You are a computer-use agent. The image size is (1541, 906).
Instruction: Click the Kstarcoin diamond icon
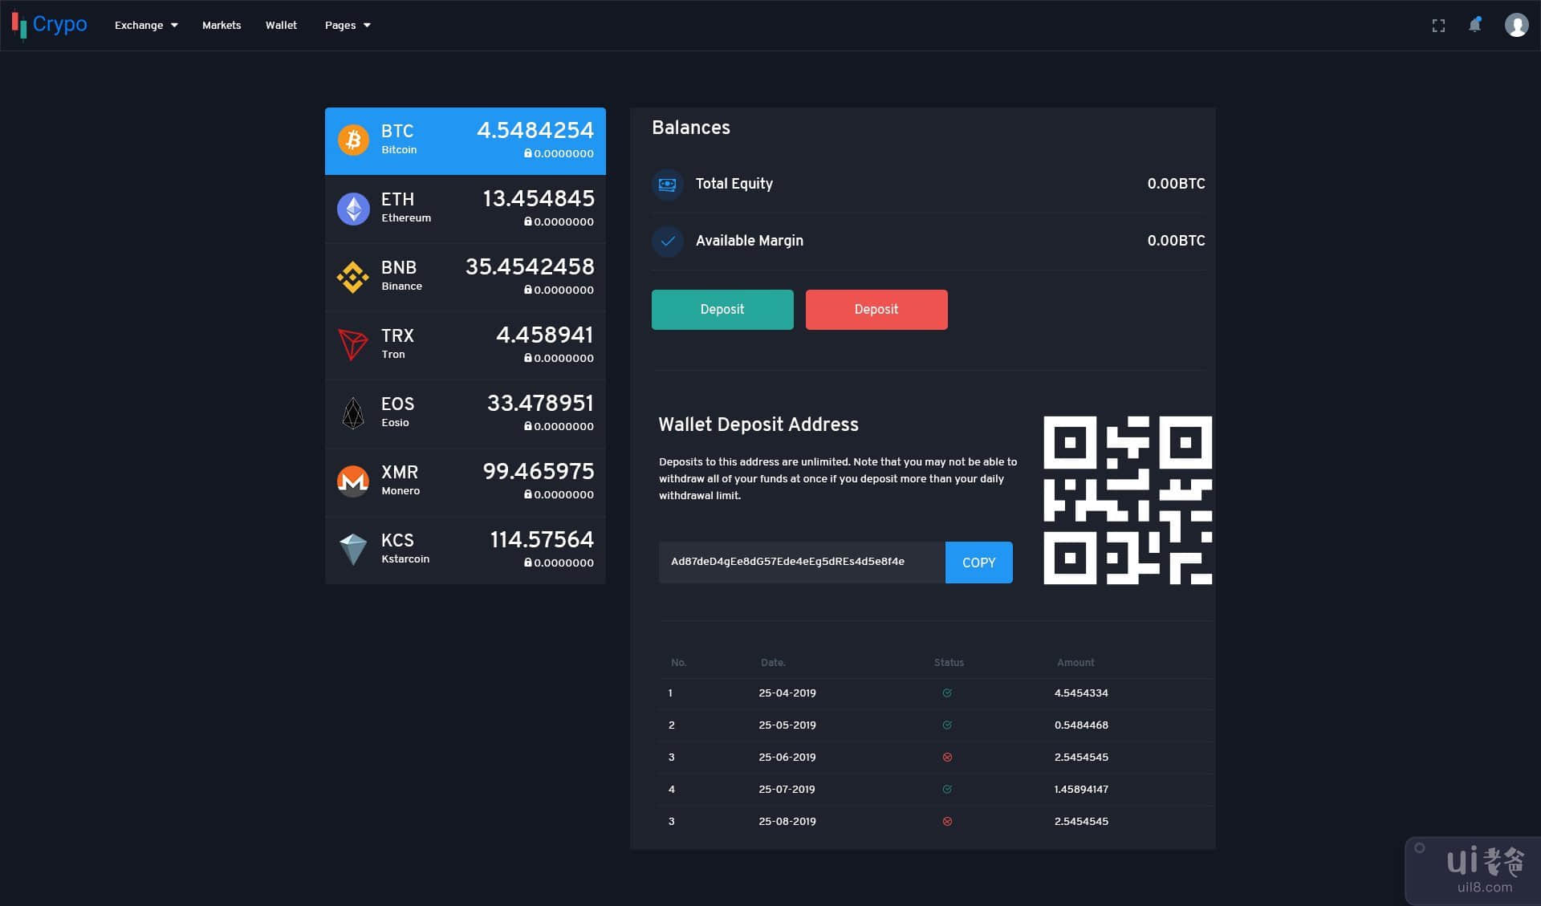tap(353, 550)
